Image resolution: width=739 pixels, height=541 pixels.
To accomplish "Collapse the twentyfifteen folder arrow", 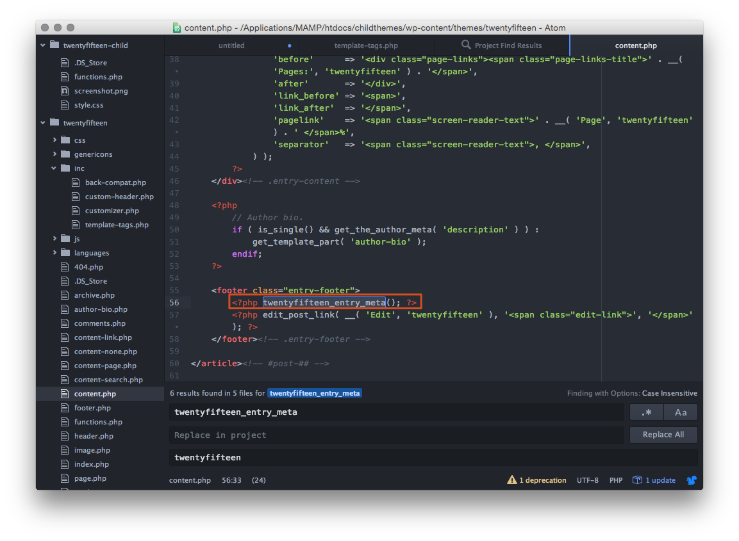I will [43, 122].
